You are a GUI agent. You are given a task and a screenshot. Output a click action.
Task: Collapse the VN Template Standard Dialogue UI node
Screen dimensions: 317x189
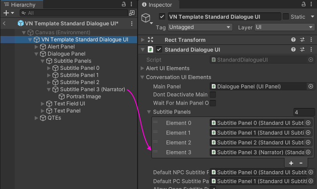[x=30, y=40]
